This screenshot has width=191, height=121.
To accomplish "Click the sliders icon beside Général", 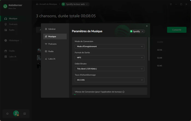I will coord(46,29).
